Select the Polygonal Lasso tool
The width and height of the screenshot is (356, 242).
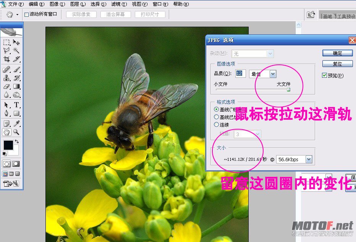pos(6,50)
